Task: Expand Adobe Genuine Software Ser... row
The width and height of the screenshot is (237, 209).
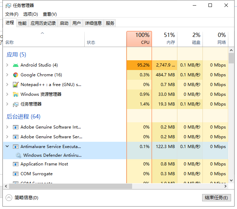Action: (7, 137)
